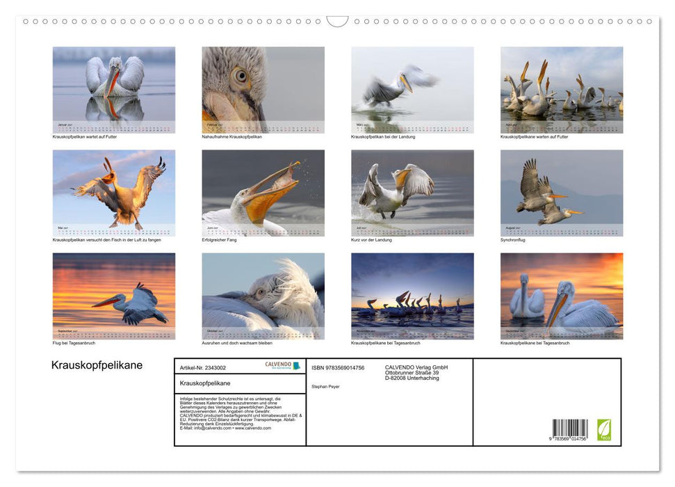Click the green eco leaf icon

click(x=603, y=430)
